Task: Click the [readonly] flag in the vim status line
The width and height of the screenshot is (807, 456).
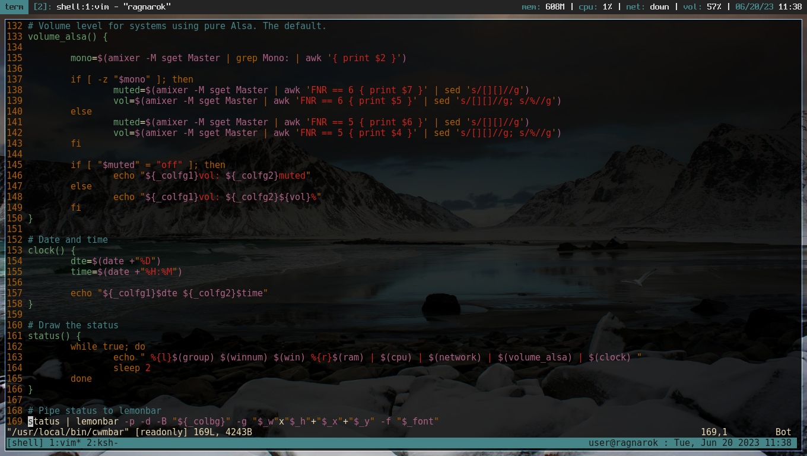Action: (x=161, y=432)
